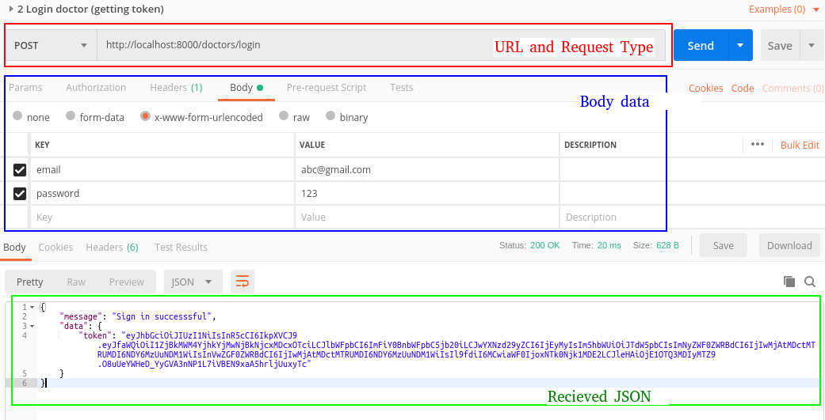Screen dimensions: 825x420
Task: Click the request title "2 Login doctor"
Action: tap(90, 9)
